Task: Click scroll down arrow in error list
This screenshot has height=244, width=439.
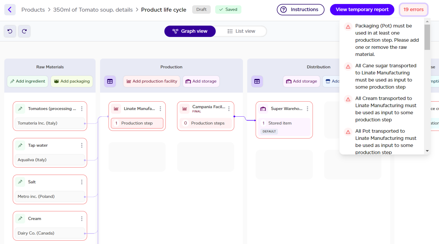Action: pos(427,151)
